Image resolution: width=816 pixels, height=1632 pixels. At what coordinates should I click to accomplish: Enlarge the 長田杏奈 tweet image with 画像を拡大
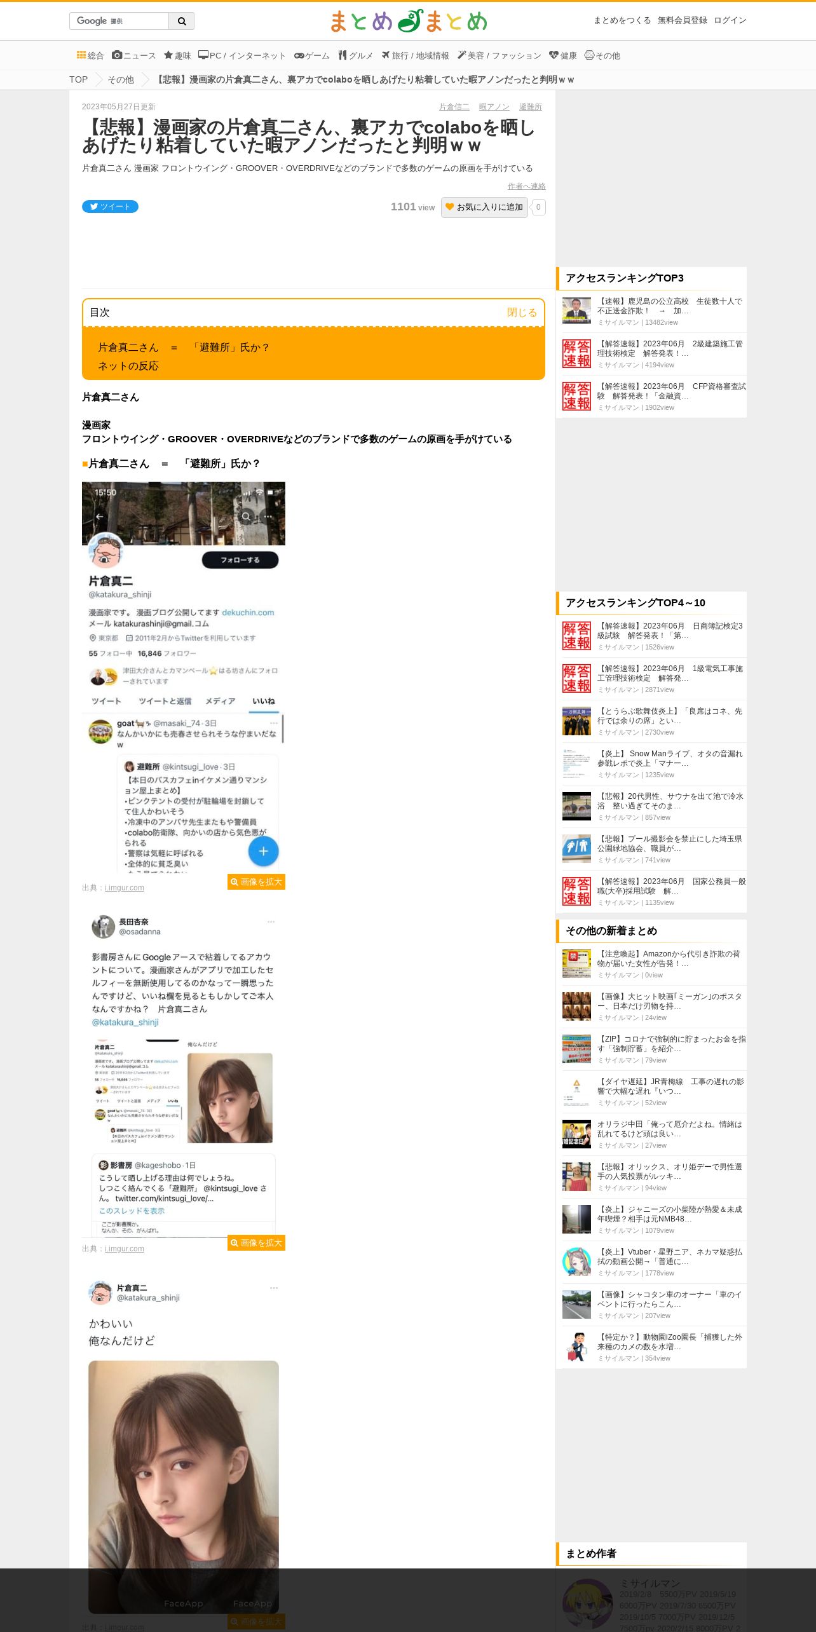256,1243
